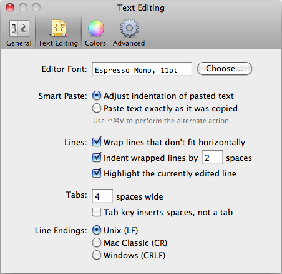Click the Tabs spaces wide field

pyautogui.click(x=102, y=196)
